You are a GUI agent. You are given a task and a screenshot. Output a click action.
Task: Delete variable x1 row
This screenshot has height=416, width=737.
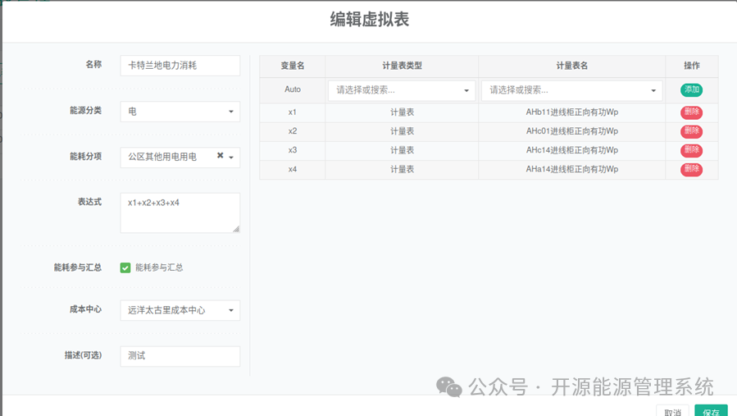point(691,112)
